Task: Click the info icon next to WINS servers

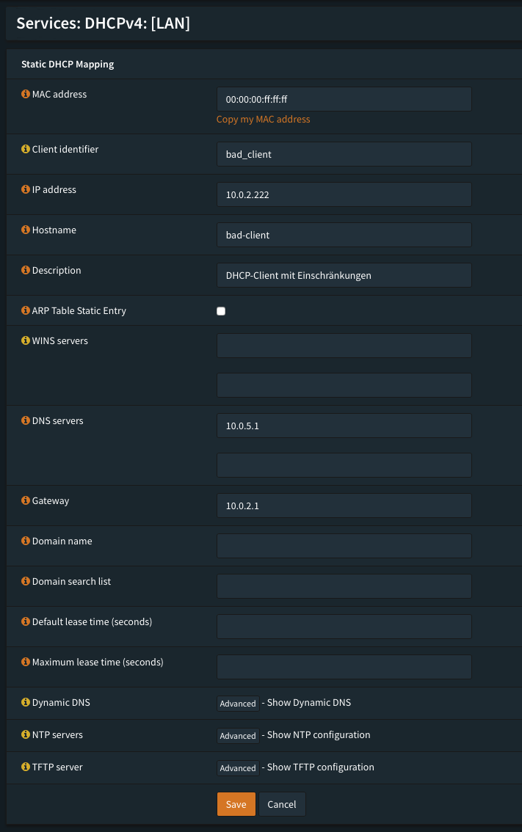Action: coord(26,341)
